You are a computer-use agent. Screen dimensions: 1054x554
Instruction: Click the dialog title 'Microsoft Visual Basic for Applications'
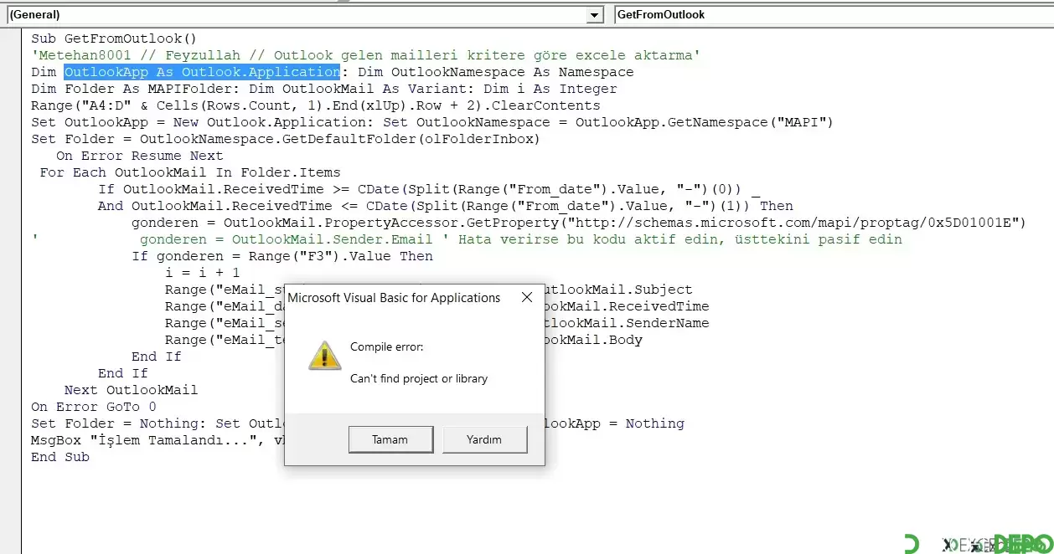click(x=394, y=297)
